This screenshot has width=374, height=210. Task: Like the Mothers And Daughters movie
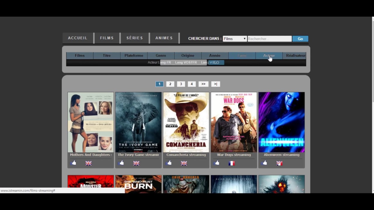pos(73,163)
